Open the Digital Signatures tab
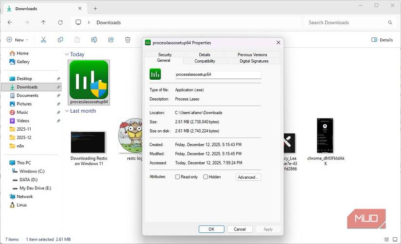The height and width of the screenshot is (244, 401). tap(254, 61)
